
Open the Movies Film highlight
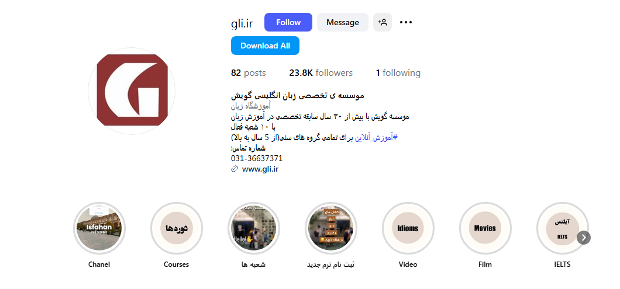pos(485,228)
